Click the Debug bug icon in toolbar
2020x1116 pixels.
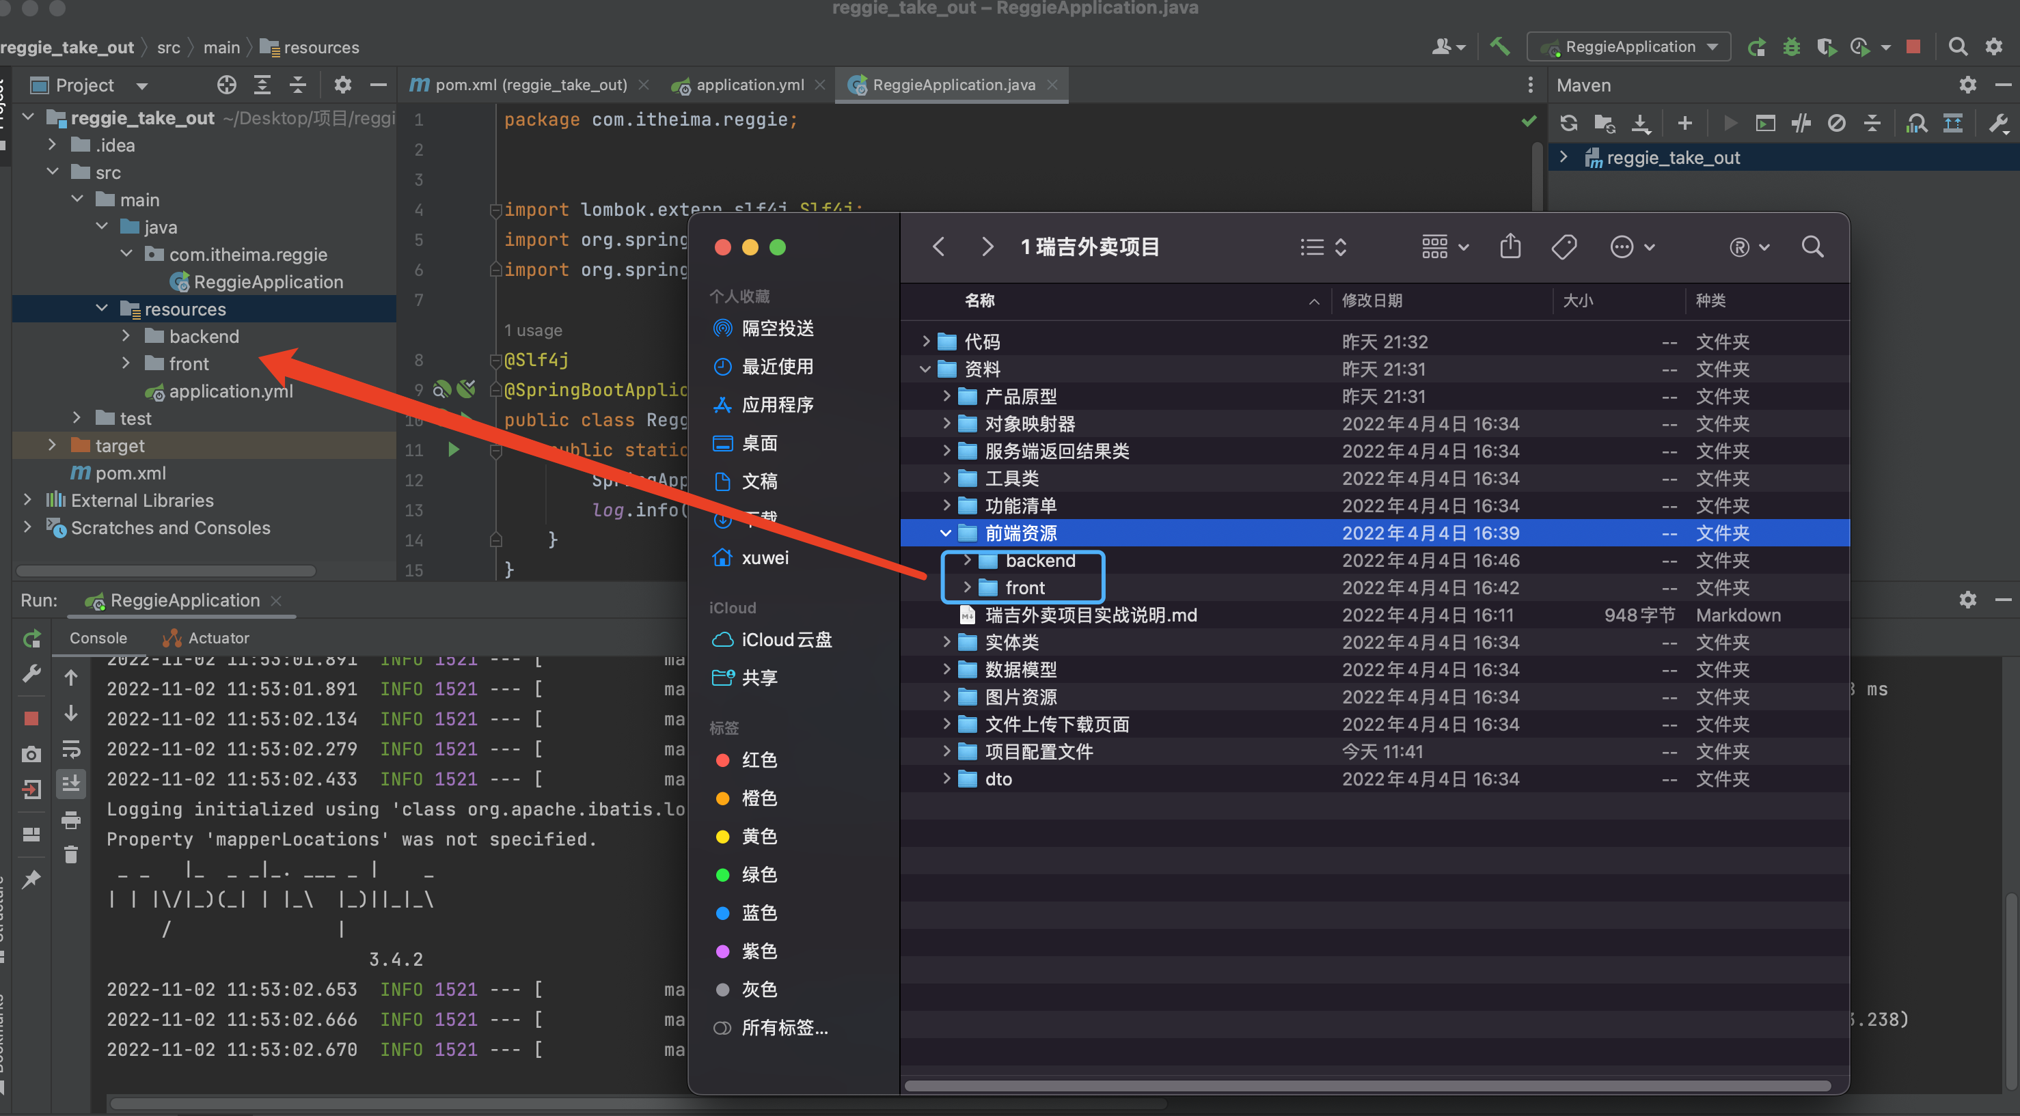tap(1791, 47)
